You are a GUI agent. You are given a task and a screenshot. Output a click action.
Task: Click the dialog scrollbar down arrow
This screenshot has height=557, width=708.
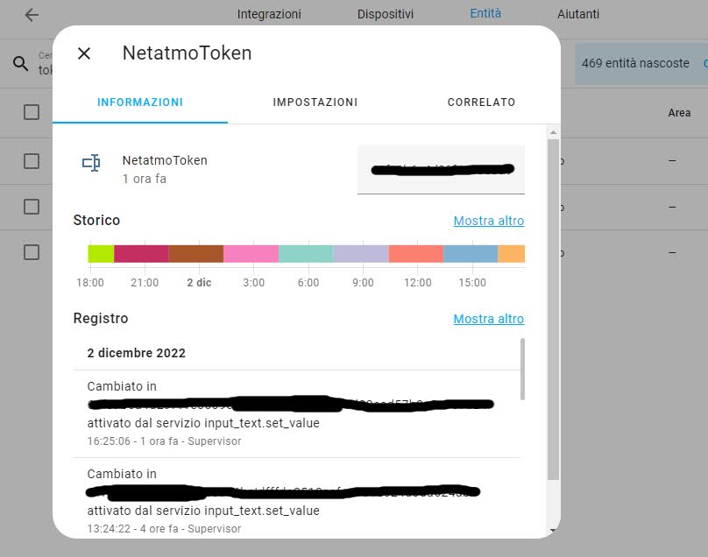(x=553, y=531)
